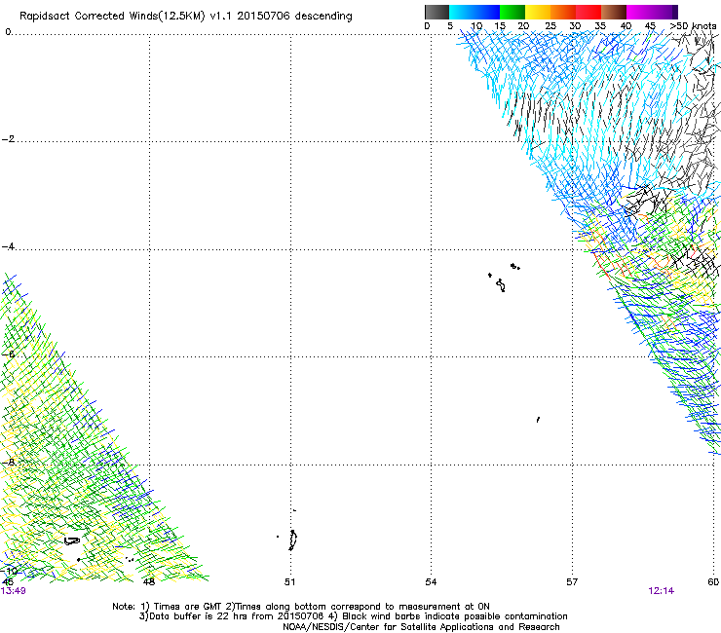Click the '25' label under the color bar
721x633 pixels.
point(550,26)
